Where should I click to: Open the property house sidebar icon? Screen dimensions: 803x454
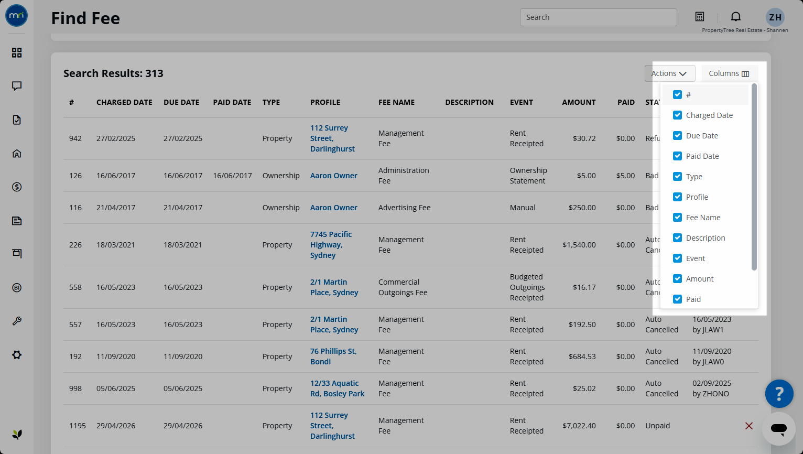point(17,154)
